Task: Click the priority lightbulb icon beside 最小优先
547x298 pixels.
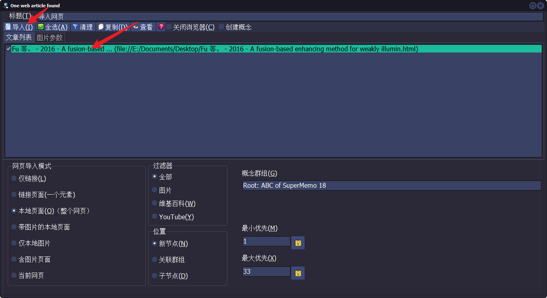Action: 298,243
